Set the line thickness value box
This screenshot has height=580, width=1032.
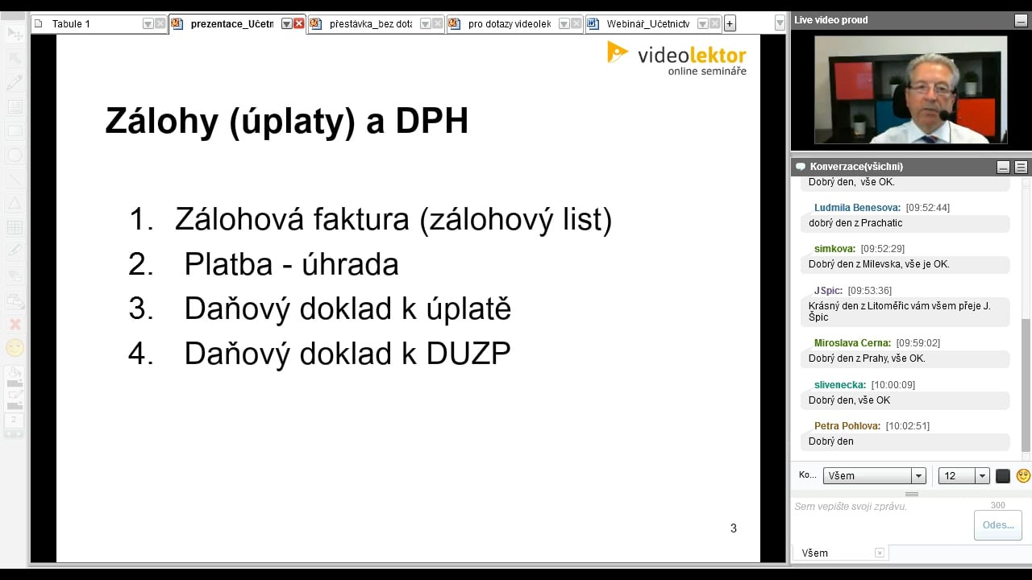click(14, 420)
